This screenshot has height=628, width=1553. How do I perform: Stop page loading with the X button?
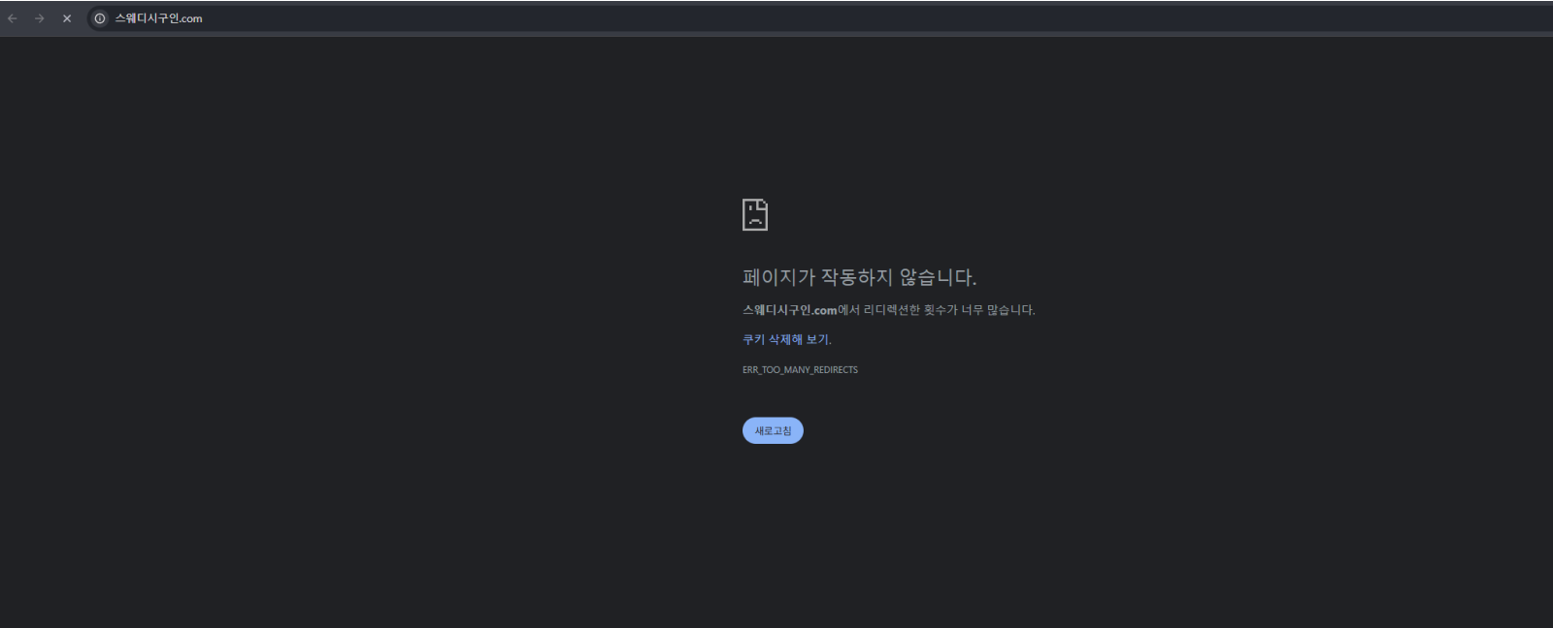pos(67,18)
